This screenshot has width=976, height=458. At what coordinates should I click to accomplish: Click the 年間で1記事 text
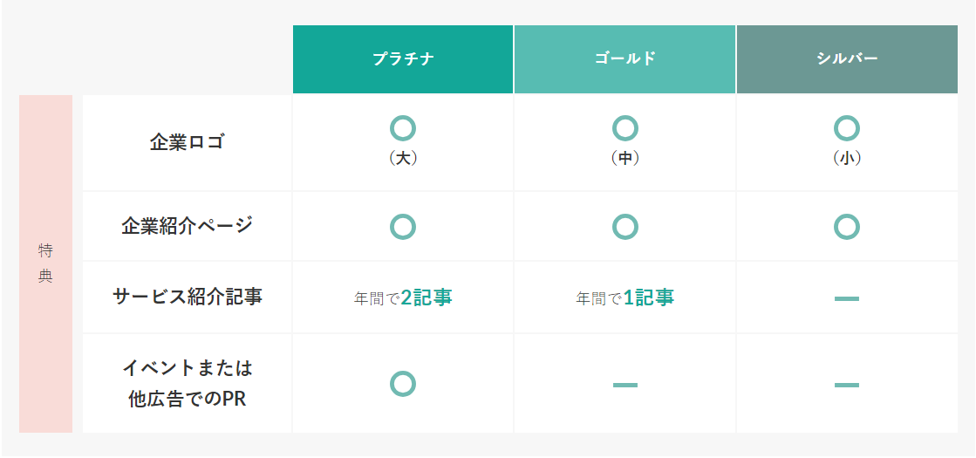pos(625,298)
